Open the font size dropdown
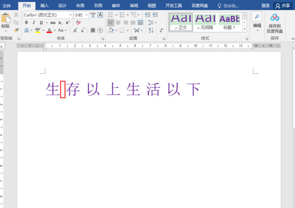 (x=86, y=15)
